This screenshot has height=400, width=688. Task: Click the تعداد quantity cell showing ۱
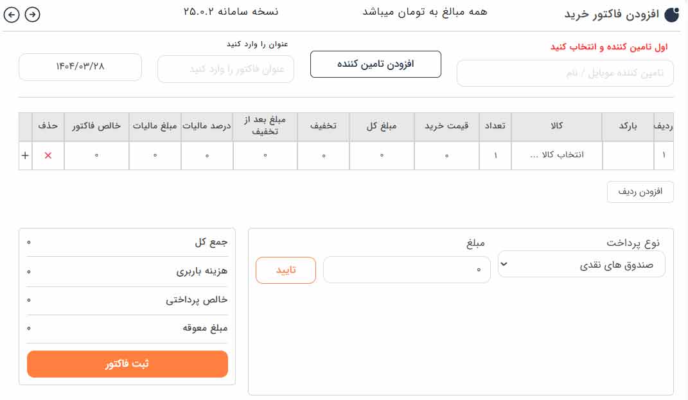(495, 155)
